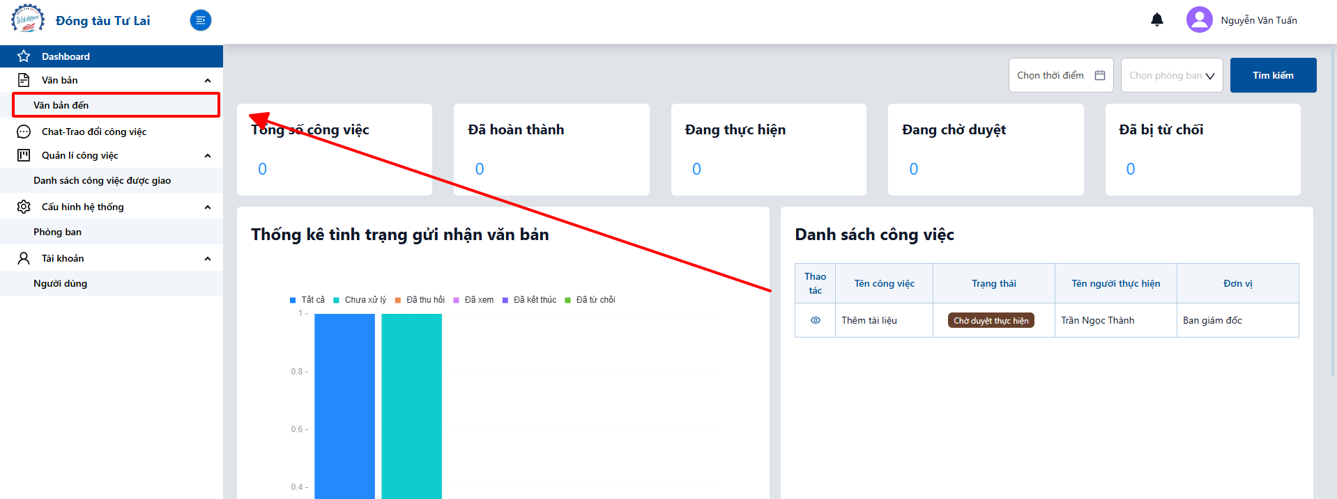Open the Phòng ban menu item
Screen dimensions: 1337x499
[x=112, y=232]
